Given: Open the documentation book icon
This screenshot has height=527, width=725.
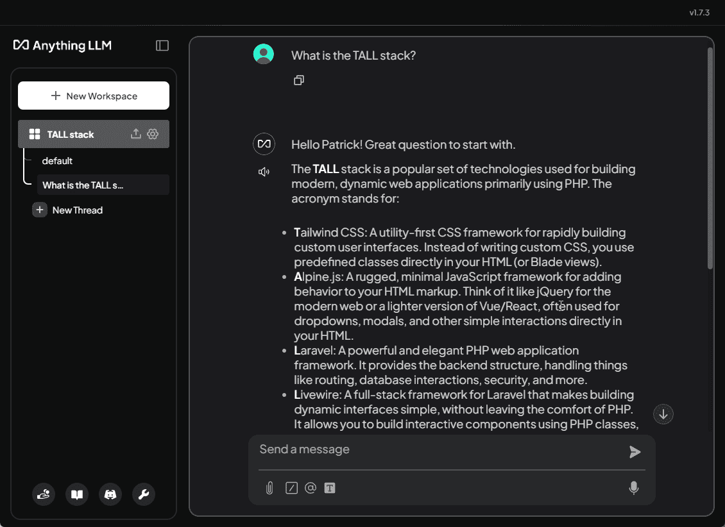Looking at the screenshot, I should [77, 494].
